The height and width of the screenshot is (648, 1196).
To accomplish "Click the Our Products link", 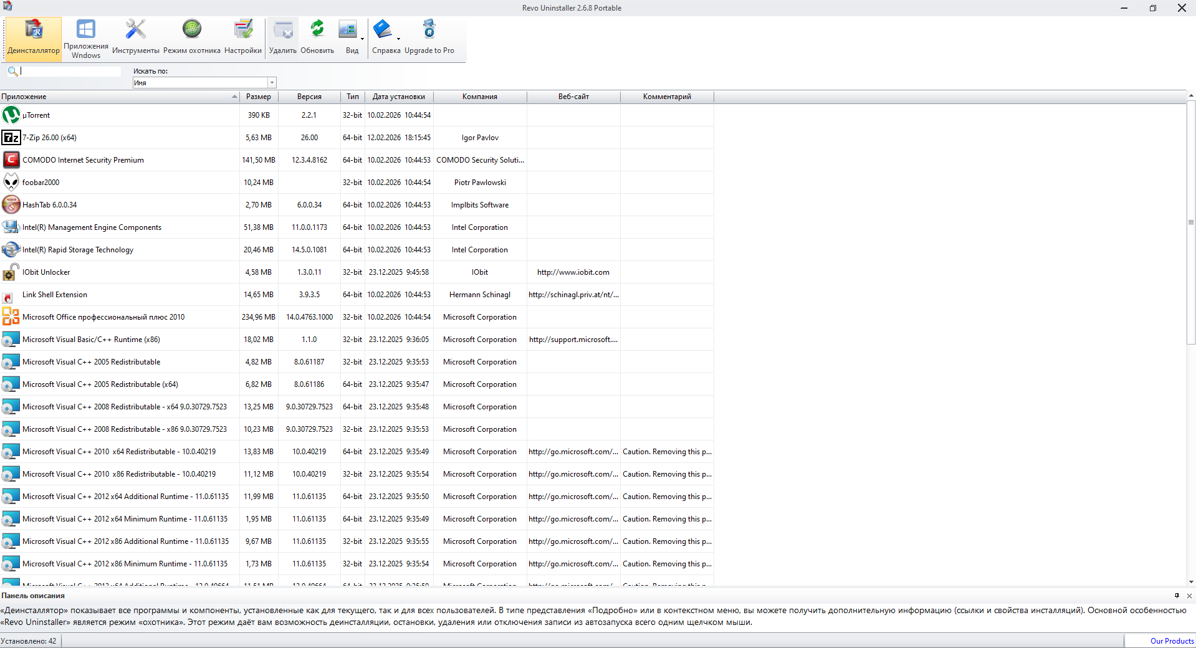I will (x=1172, y=641).
